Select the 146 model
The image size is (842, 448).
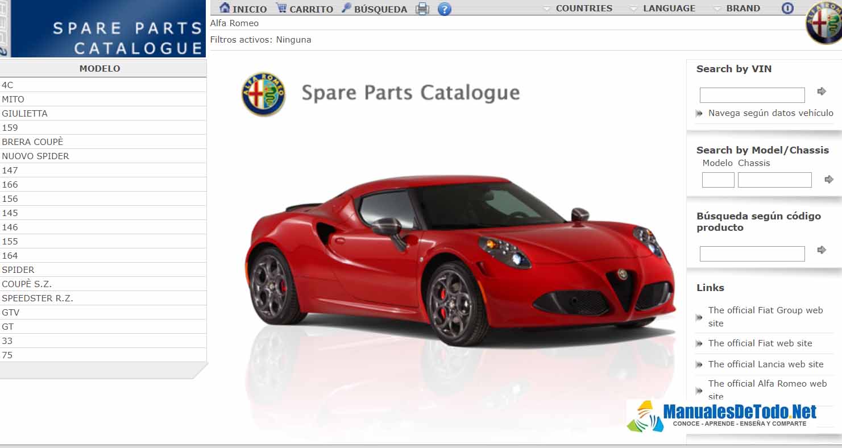[103, 227]
